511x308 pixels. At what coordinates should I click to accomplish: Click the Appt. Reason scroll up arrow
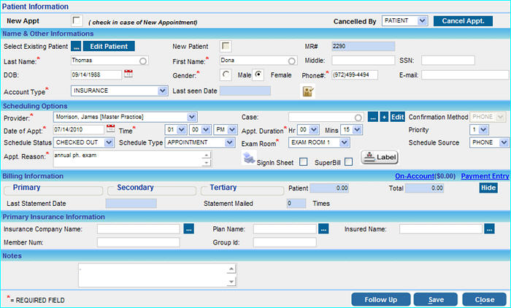coord(206,155)
